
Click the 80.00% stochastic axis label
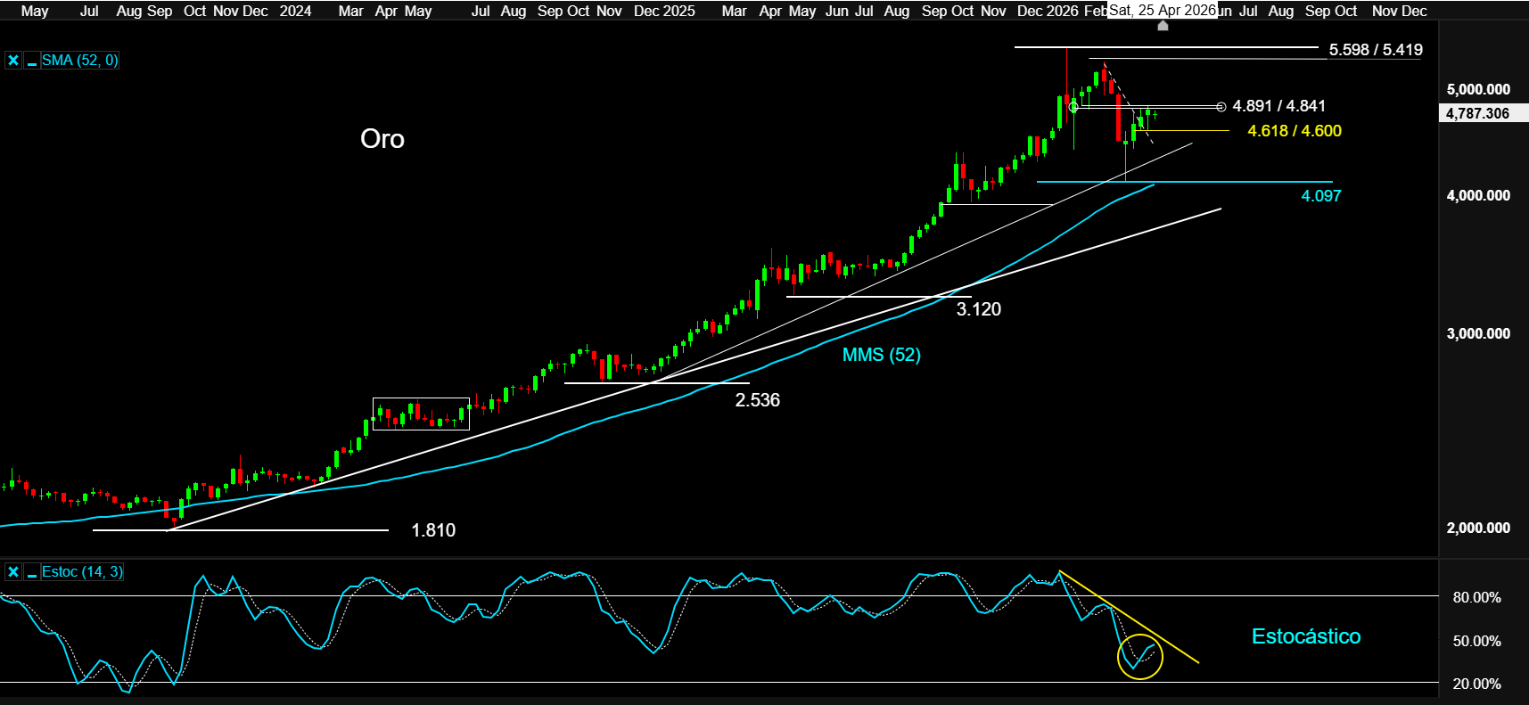tap(1477, 597)
